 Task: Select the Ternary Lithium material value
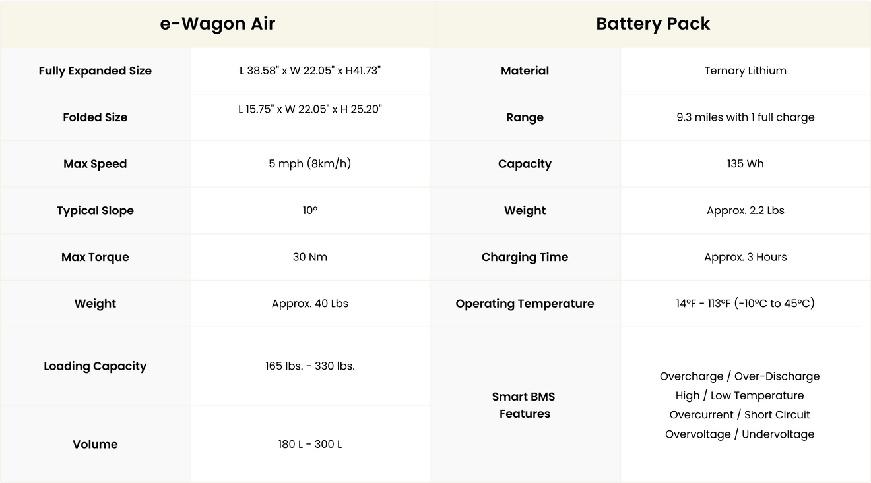tap(745, 71)
